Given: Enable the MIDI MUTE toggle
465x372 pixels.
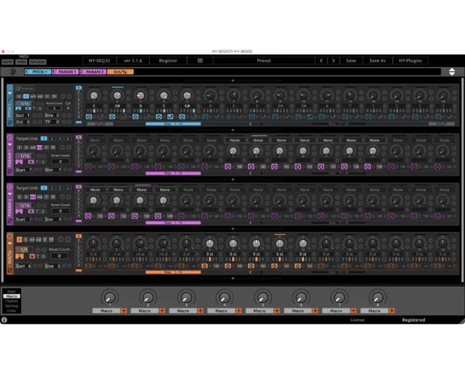Looking at the screenshot, I should [x=7, y=61].
